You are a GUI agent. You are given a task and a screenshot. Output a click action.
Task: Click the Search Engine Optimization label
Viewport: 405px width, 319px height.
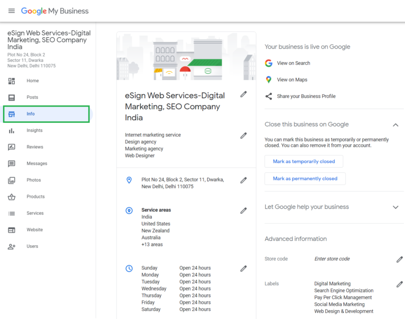344,291
